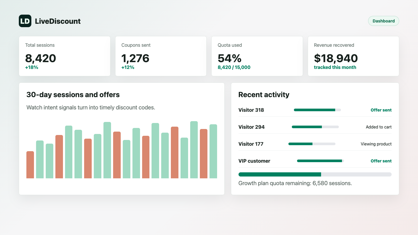Viewport: 418px width, 235px height.
Task: Select the VIP customer row name
Action: coord(254,161)
